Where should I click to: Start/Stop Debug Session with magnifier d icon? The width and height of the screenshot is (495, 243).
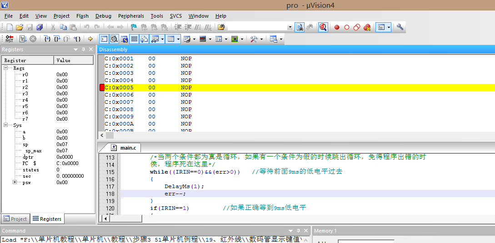(x=323, y=27)
